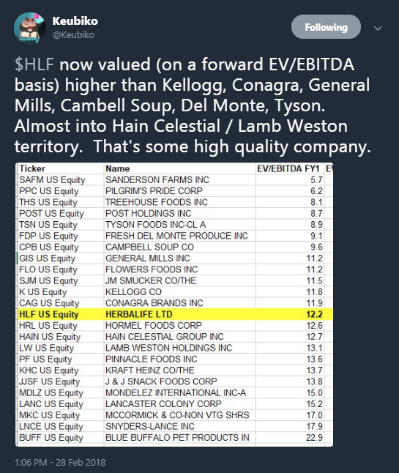This screenshot has height=473, width=399.
Task: Click the @Keubiko handle
Action: 73,35
